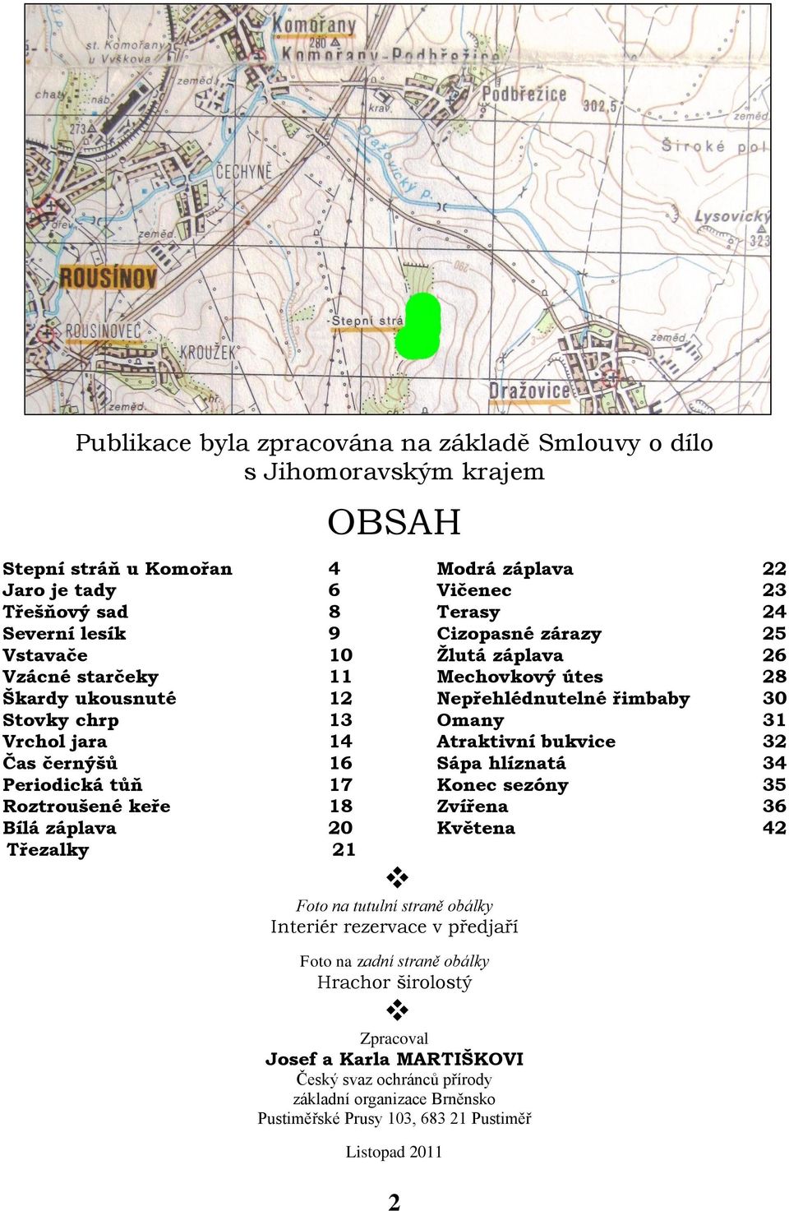Click the 'Čas černýšů' contents entry

(60, 763)
